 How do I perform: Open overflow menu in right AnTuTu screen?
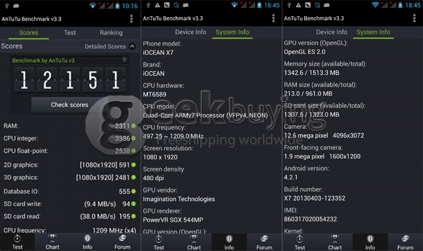(x=414, y=18)
